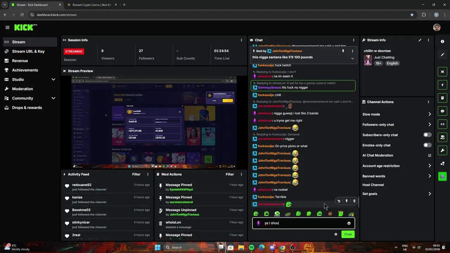Viewport: 450px width, 253px height.
Task: Delete the hovered chat message with trash icon
Action: click(x=354, y=201)
